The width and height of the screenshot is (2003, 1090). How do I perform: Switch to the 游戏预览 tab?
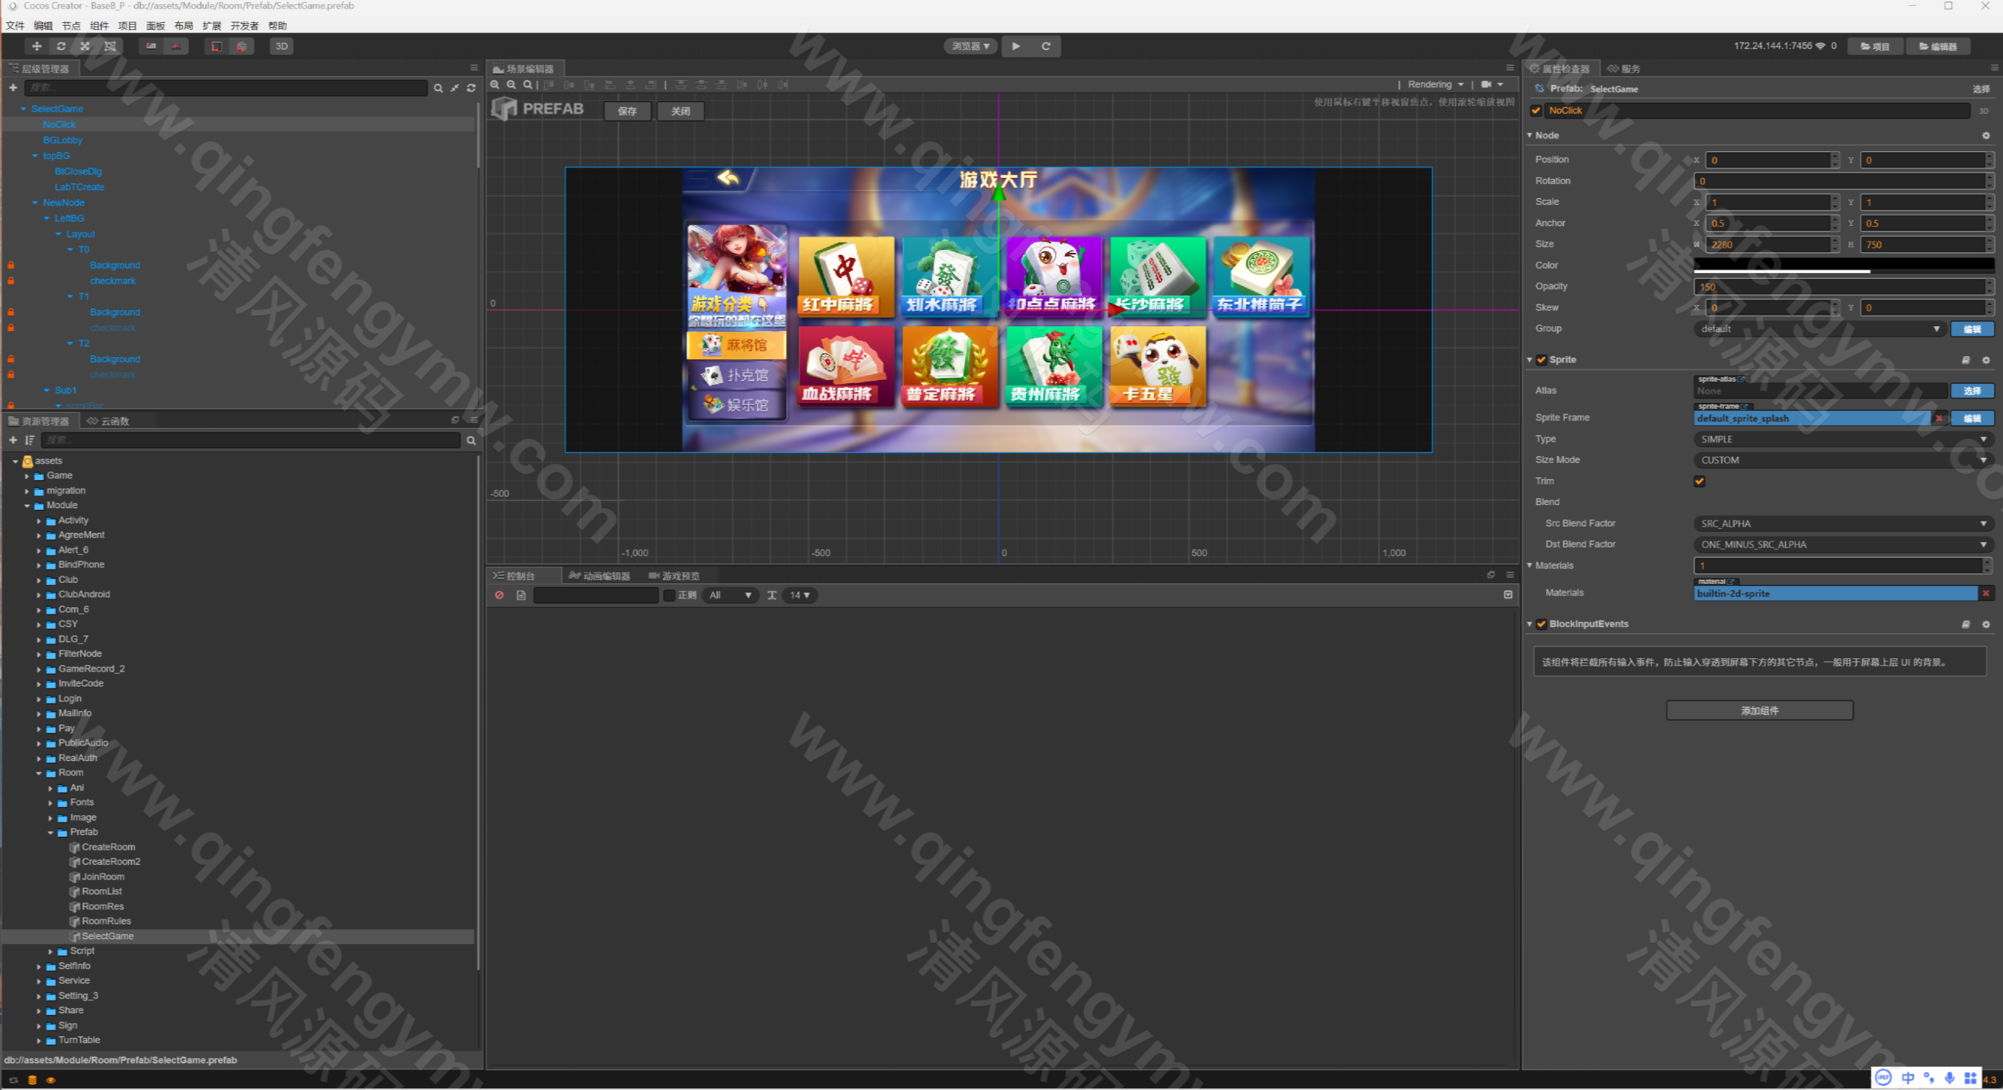click(674, 576)
